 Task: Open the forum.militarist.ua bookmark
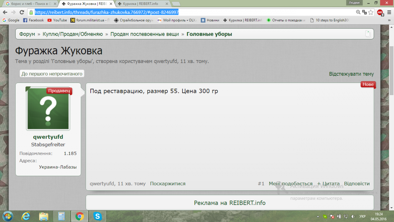[x=90, y=20]
